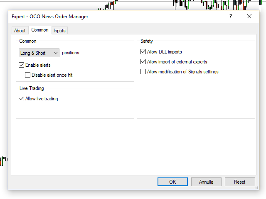Open the Long & Short positions dropdown
The height and width of the screenshot is (199, 266).
point(39,53)
